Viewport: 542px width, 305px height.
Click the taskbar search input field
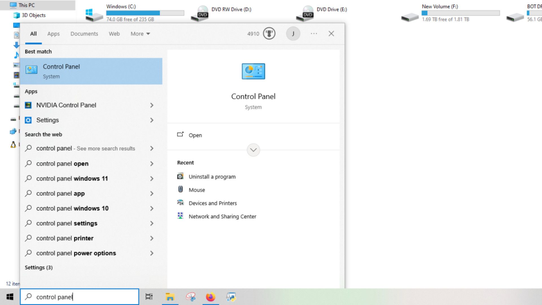[x=80, y=297]
